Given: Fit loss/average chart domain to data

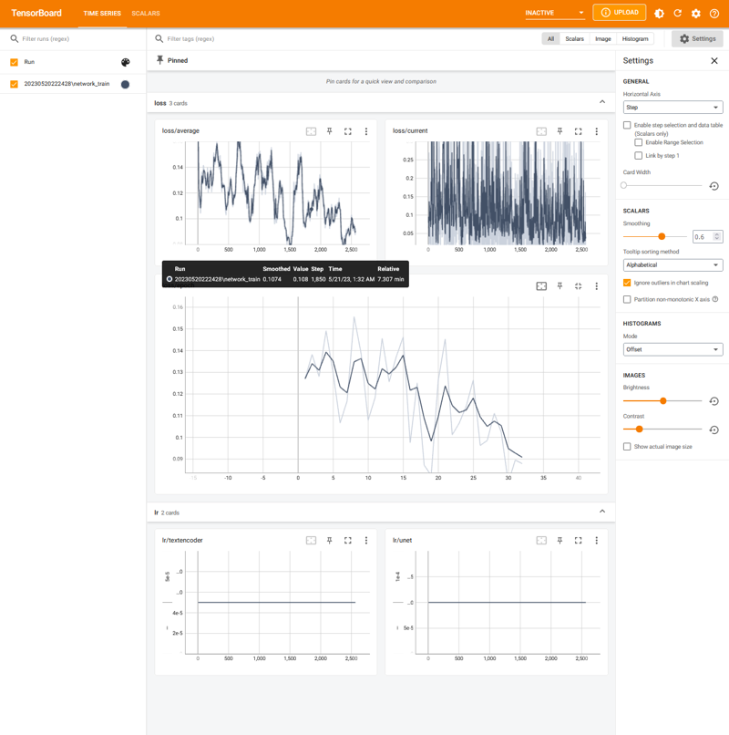Looking at the screenshot, I should click(311, 131).
